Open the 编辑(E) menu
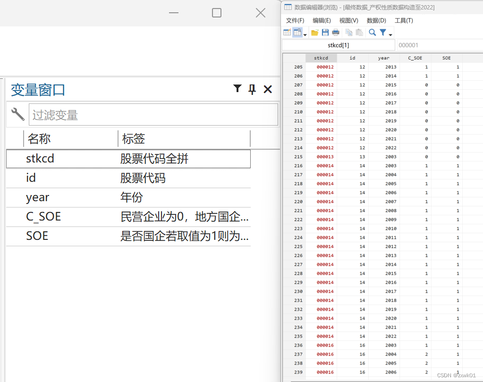483x382 pixels. [322, 21]
